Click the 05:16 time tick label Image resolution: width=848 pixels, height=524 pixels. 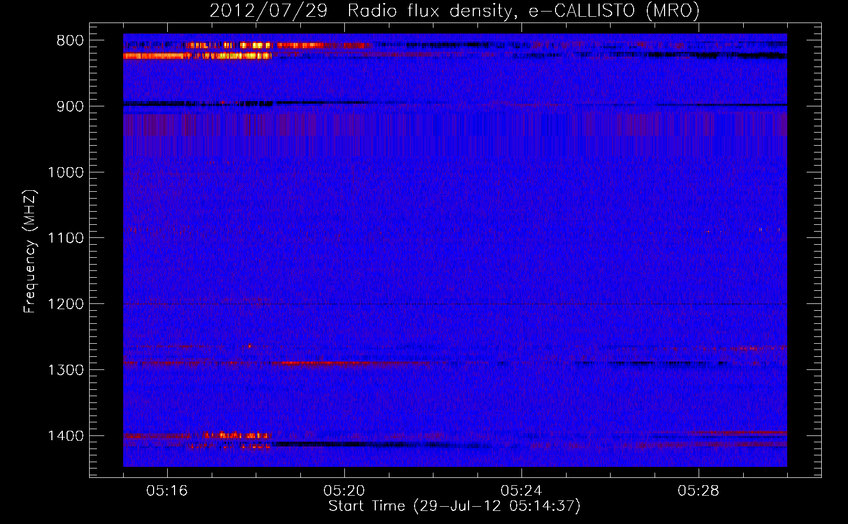coord(167,491)
